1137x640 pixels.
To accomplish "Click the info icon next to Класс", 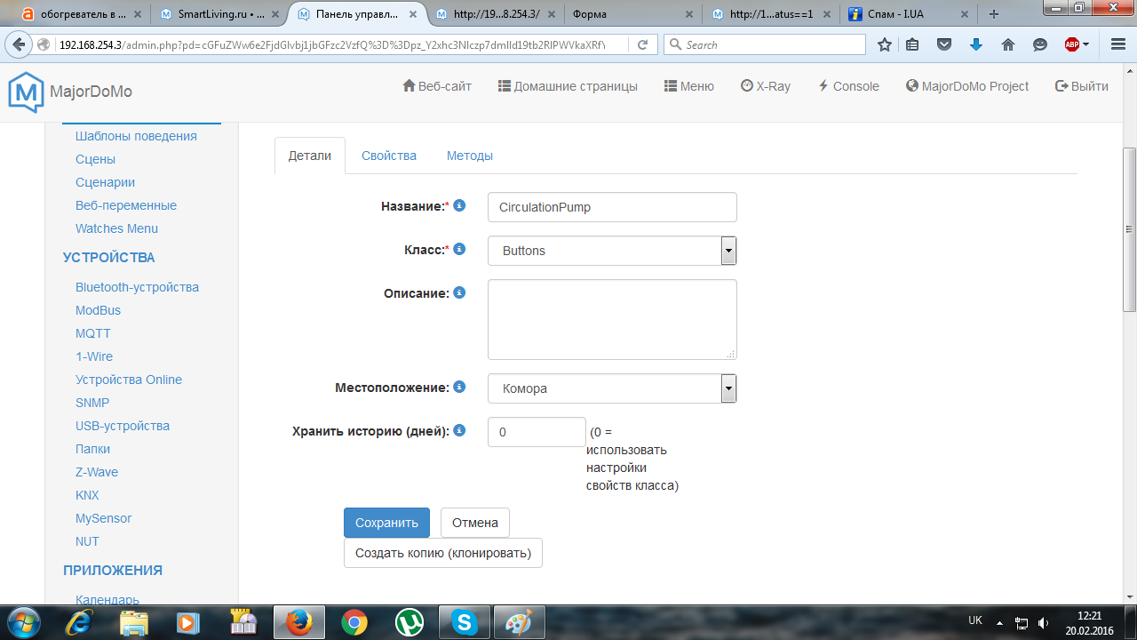I will click(x=459, y=249).
